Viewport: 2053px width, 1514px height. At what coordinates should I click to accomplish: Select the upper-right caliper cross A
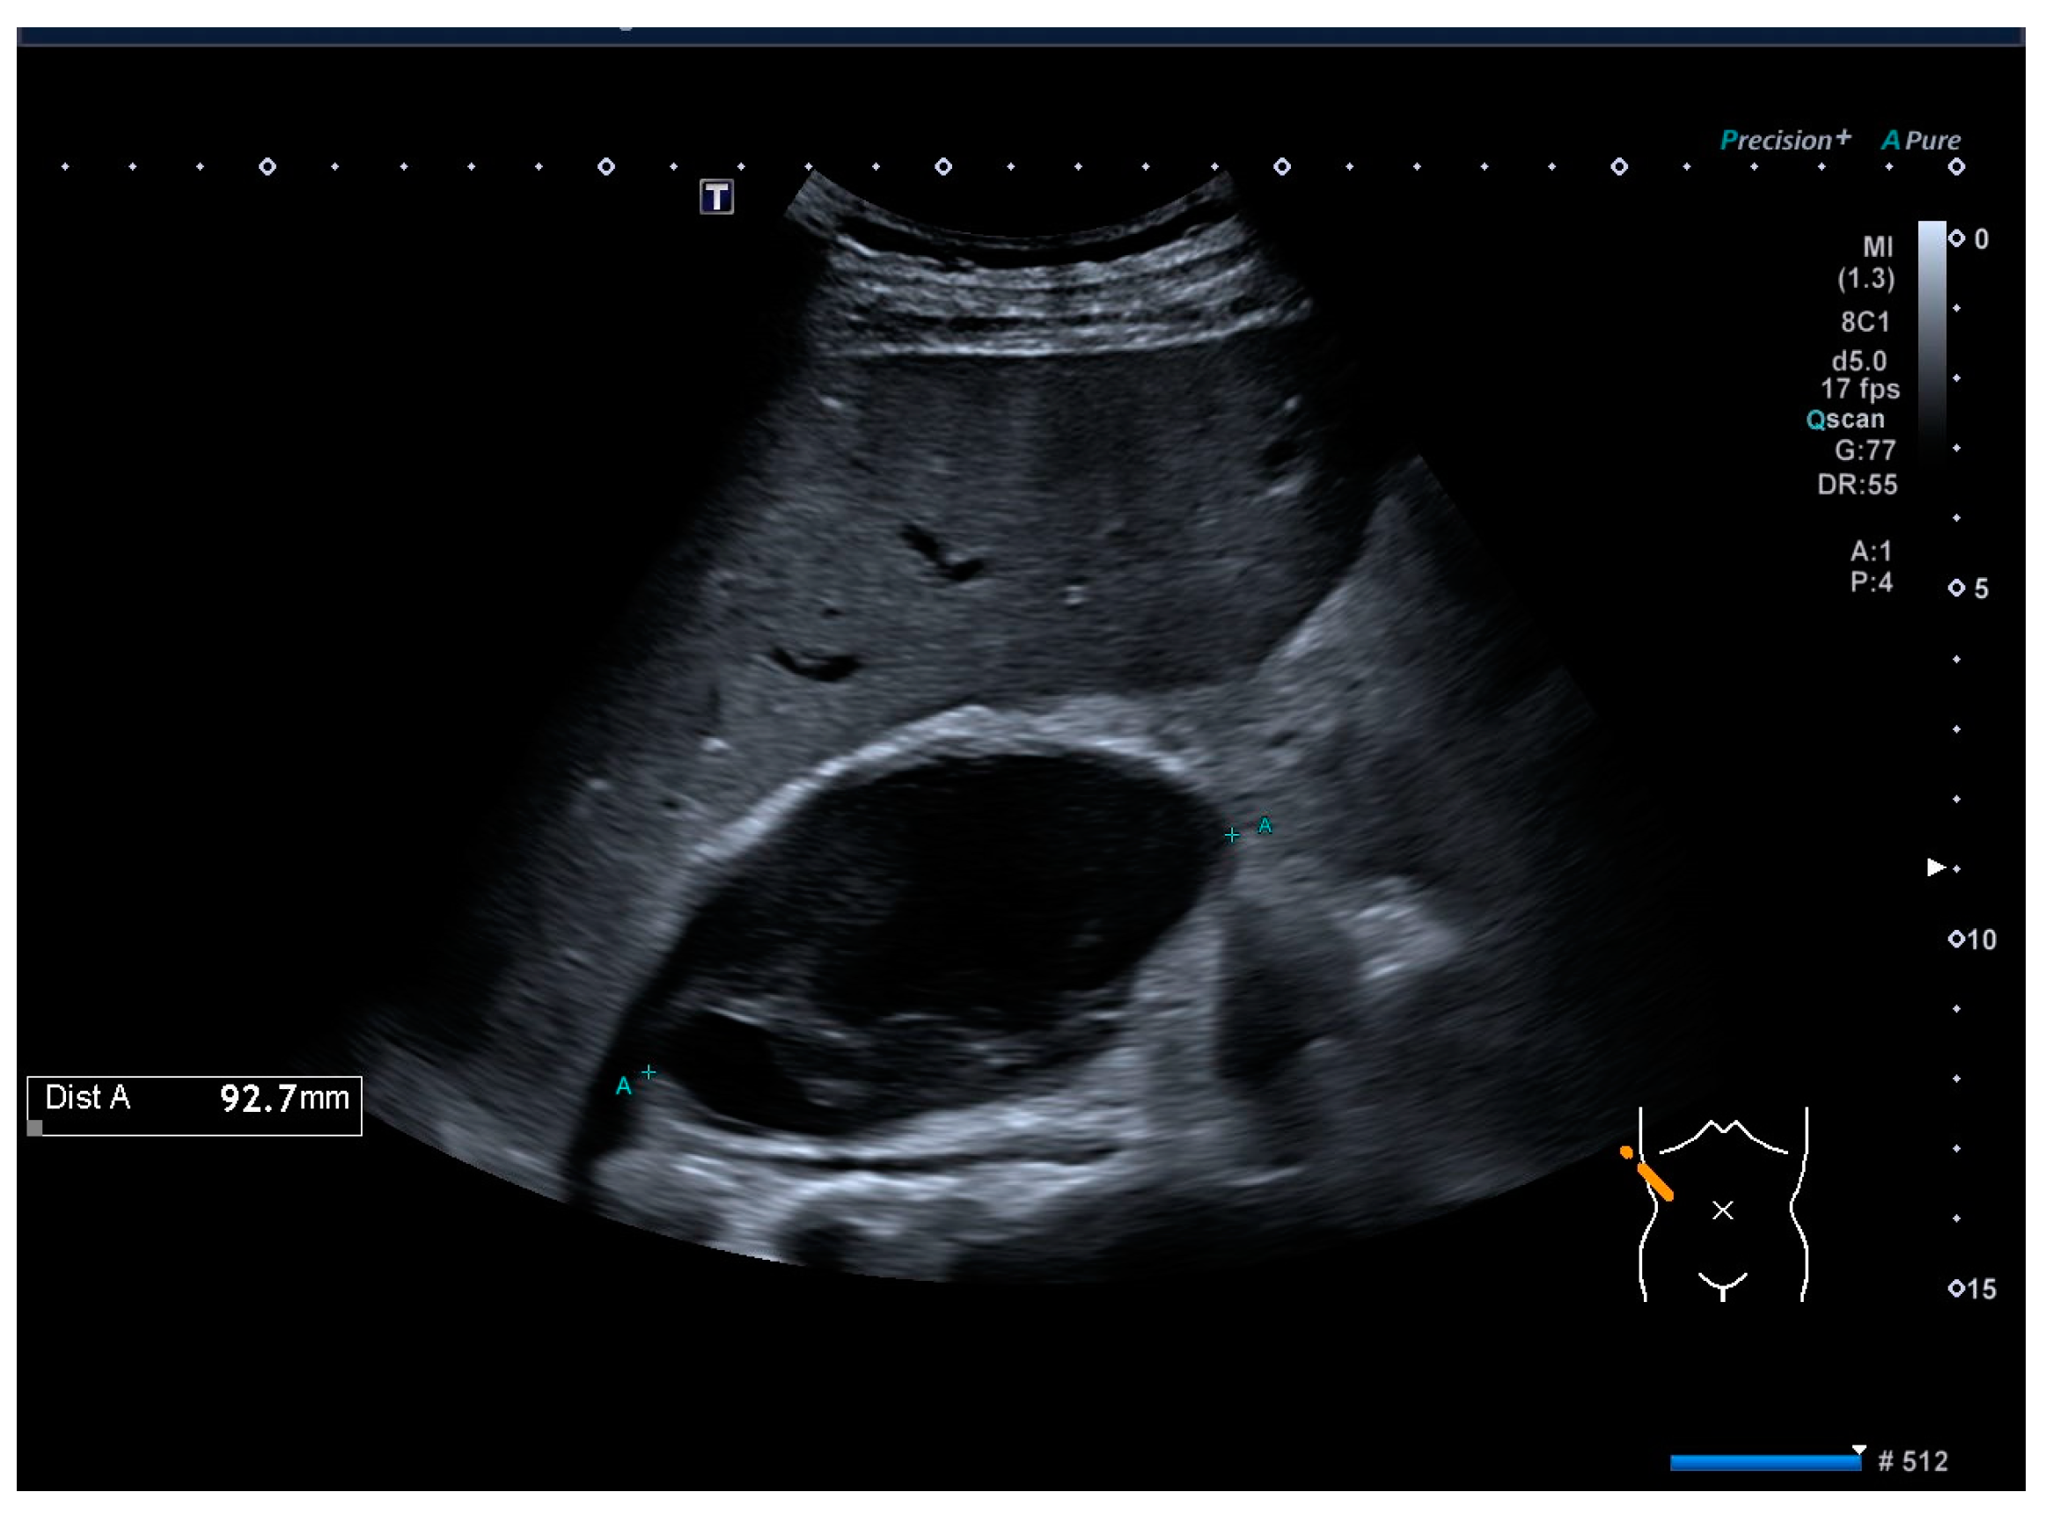(1233, 835)
